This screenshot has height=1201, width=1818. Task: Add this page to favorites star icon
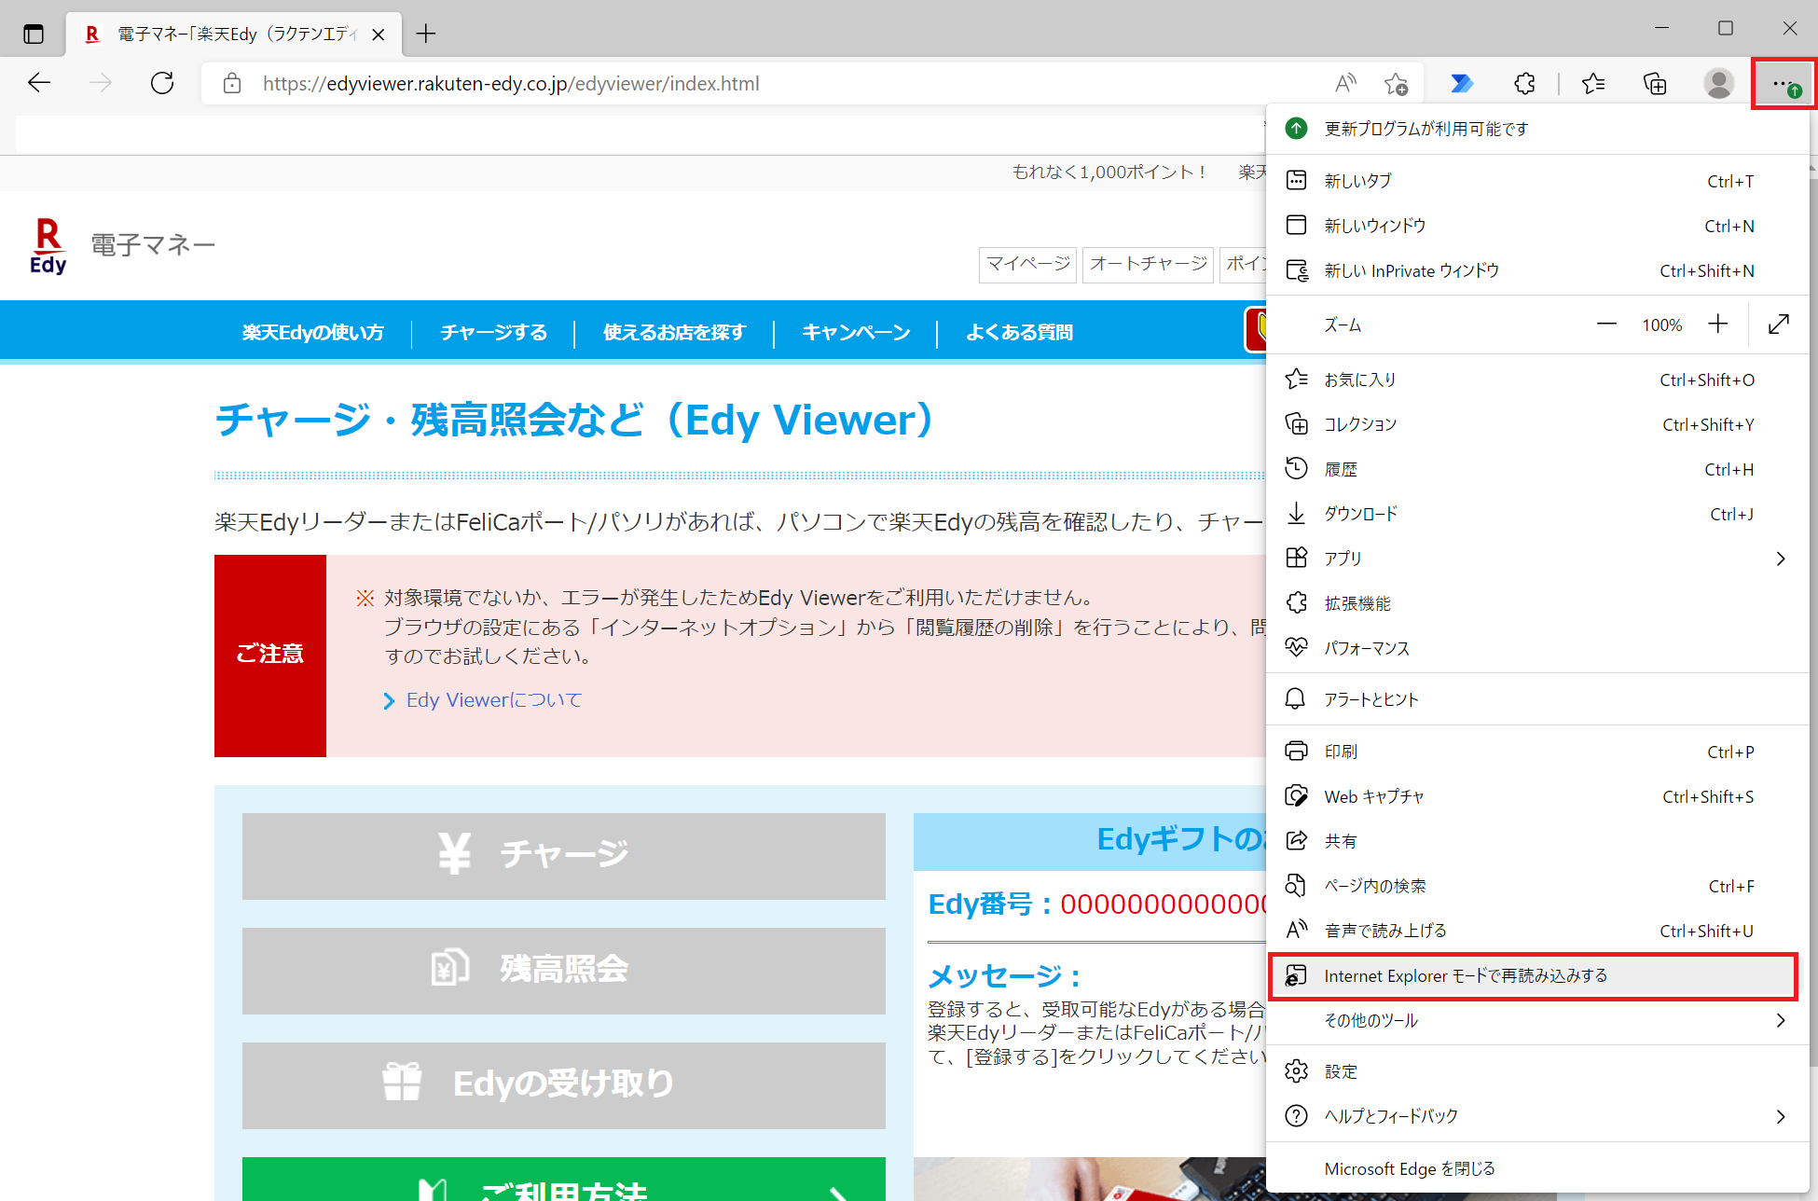point(1396,83)
